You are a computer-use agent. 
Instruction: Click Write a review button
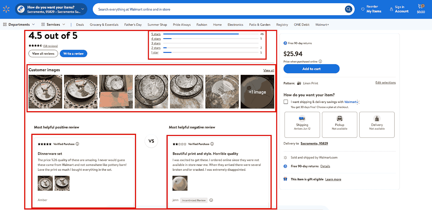[73, 54]
